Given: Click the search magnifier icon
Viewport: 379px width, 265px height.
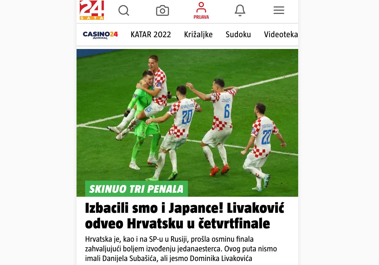Looking at the screenshot, I should click(x=124, y=10).
